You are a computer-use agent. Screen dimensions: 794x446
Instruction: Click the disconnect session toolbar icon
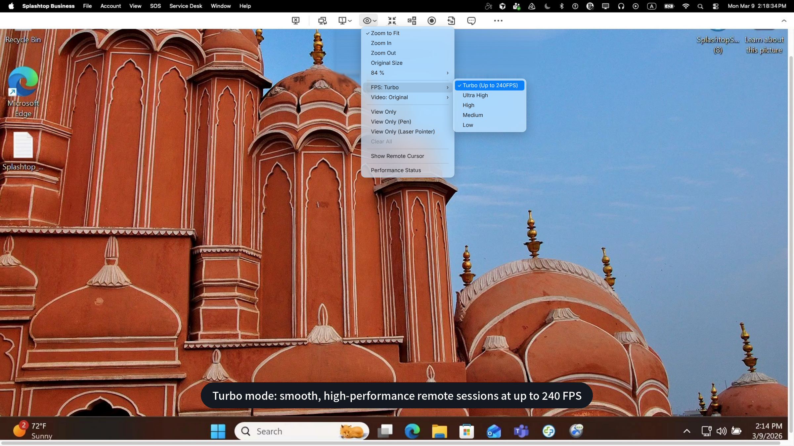pyautogui.click(x=296, y=20)
